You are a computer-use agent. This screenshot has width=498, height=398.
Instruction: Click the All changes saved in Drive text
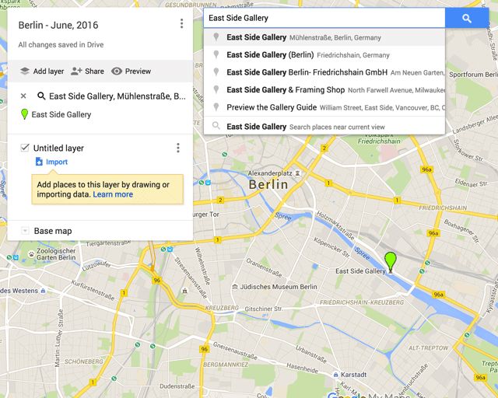61,45
